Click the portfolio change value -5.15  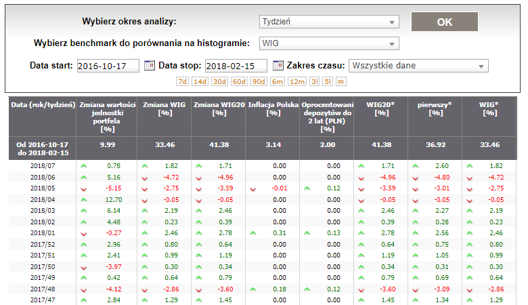(x=114, y=188)
